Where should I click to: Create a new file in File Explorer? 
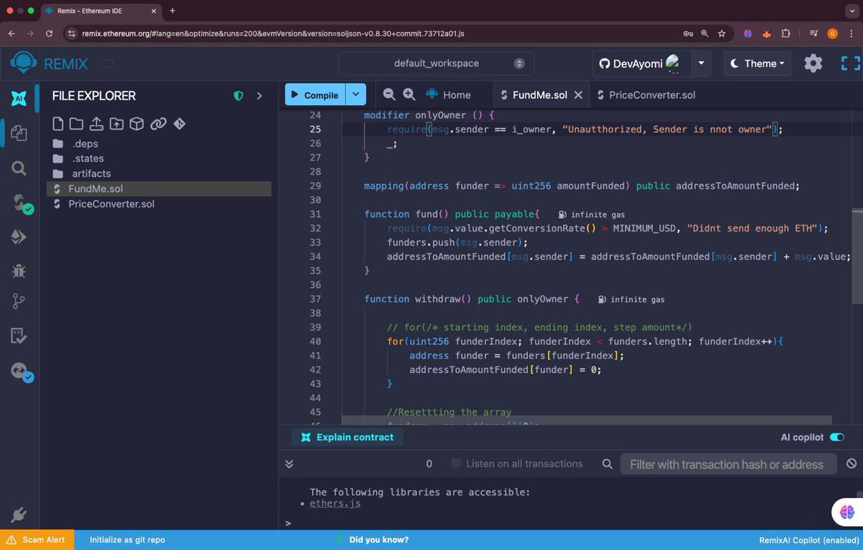click(x=58, y=123)
